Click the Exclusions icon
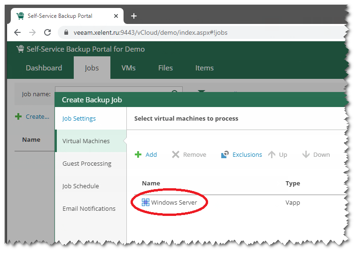Image resolution: width=357 pixels, height=253 pixels. (x=225, y=154)
